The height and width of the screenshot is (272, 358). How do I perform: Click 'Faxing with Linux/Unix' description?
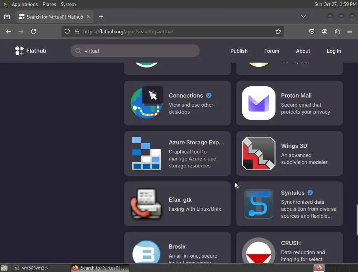tap(195, 209)
